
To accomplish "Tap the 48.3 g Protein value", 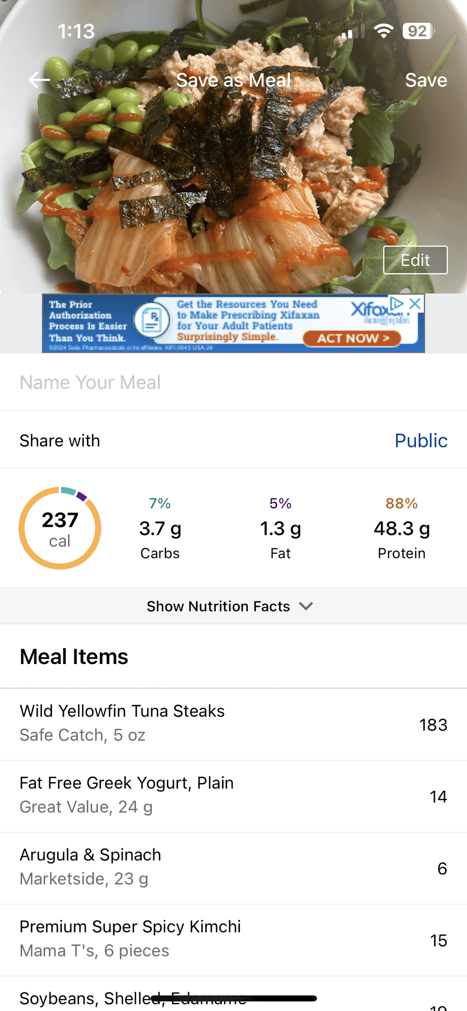I will [402, 529].
